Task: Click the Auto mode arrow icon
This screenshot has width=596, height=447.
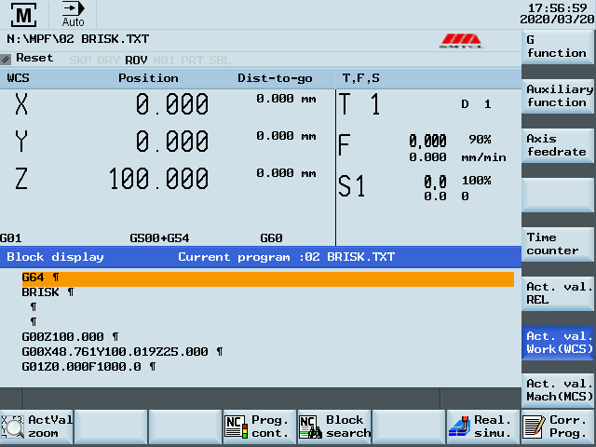Action: (x=73, y=8)
